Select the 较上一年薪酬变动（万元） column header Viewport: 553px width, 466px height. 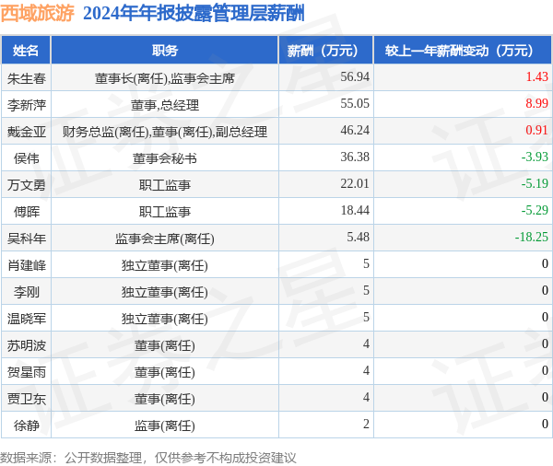tap(463, 51)
